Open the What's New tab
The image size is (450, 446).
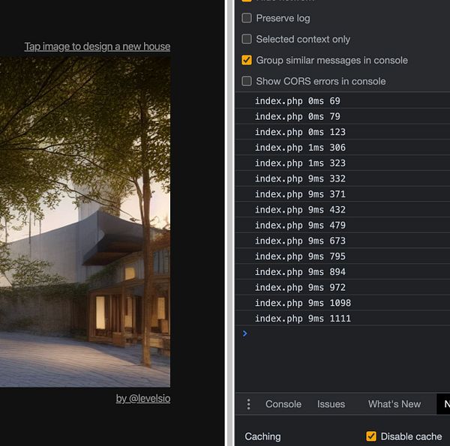394,404
